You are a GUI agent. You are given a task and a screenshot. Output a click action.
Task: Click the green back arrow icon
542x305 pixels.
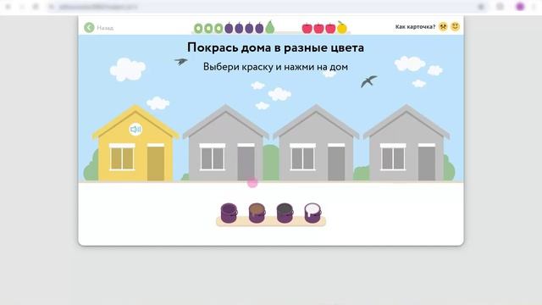coord(89,27)
